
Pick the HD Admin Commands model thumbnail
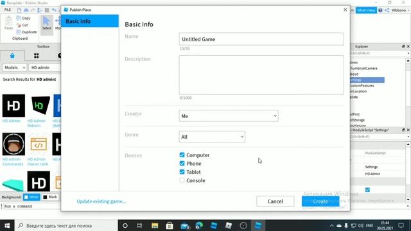pyautogui.click(x=13, y=144)
